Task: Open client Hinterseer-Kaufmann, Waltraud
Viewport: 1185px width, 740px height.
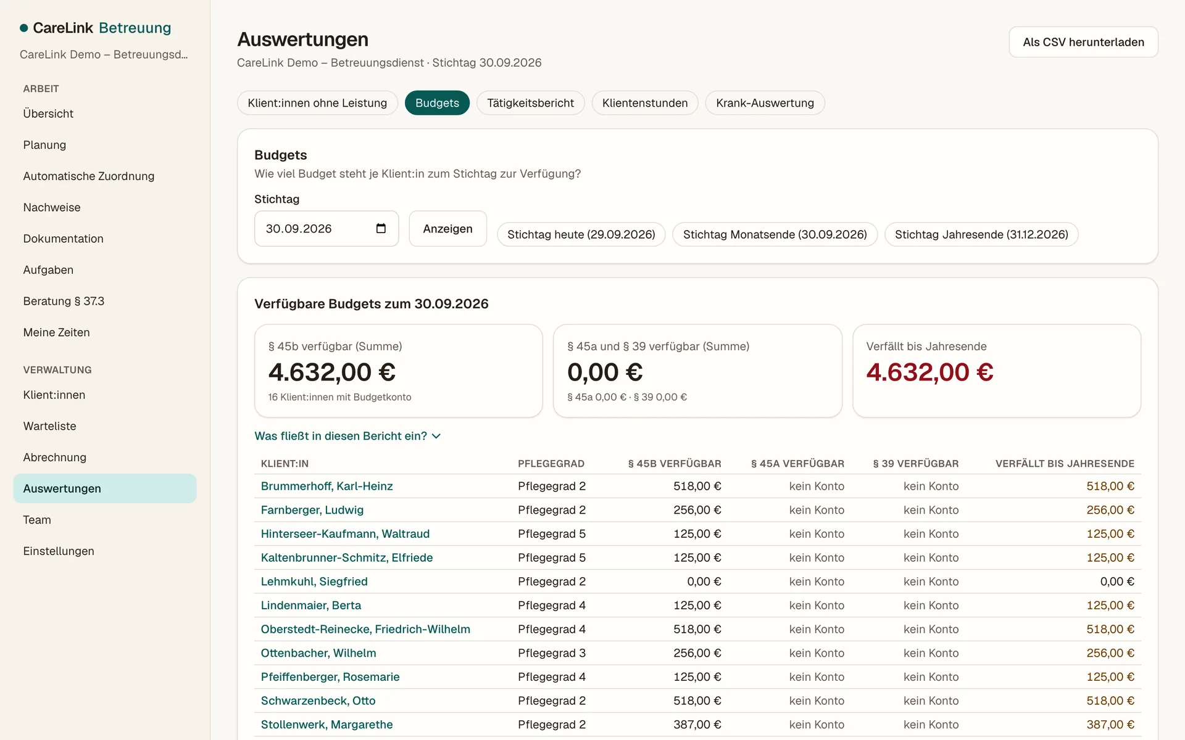Action: [x=345, y=534]
